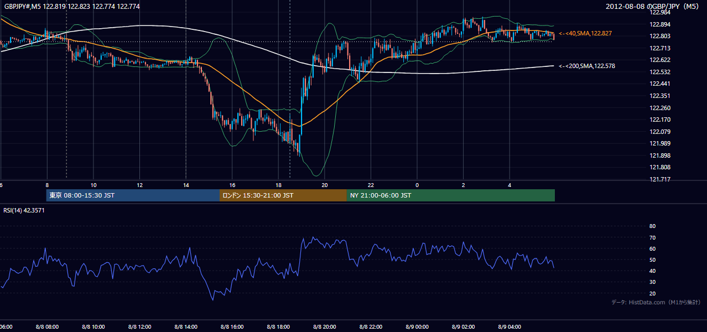Click the RSI scale value 80
The width and height of the screenshot is (707, 332).
[652, 226]
